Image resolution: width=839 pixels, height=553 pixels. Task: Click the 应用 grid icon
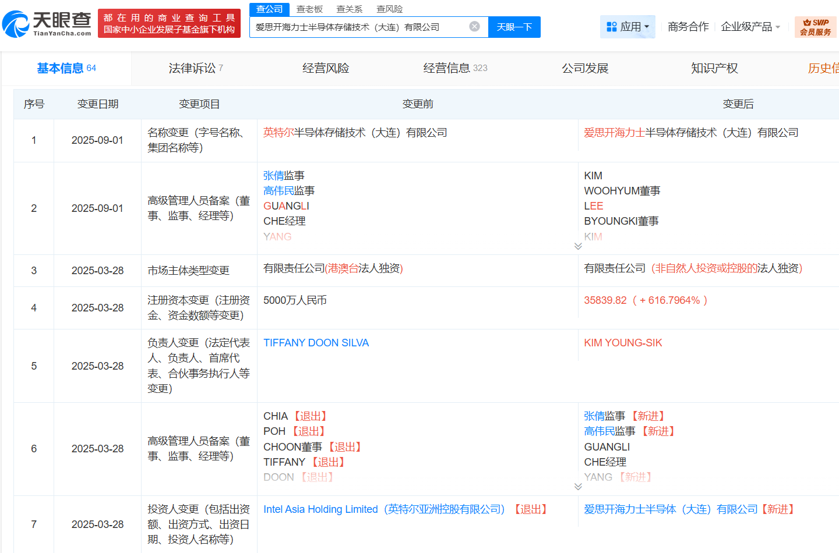[611, 27]
